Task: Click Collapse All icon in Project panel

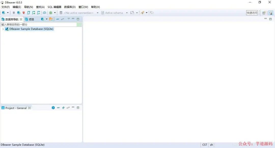Action: [58, 108]
